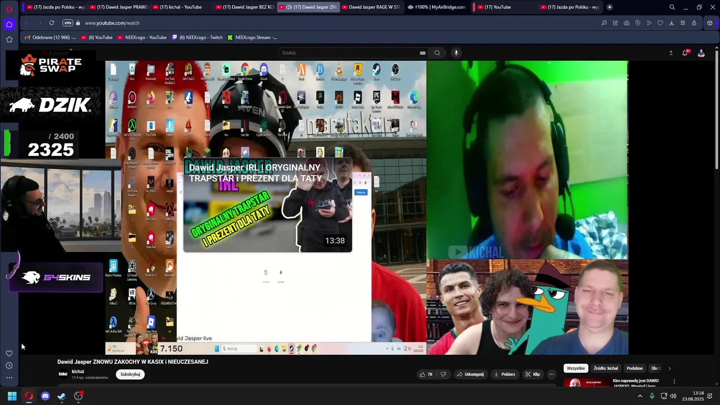Open YouTube notifications bell
720x405 pixels.
tap(685, 53)
